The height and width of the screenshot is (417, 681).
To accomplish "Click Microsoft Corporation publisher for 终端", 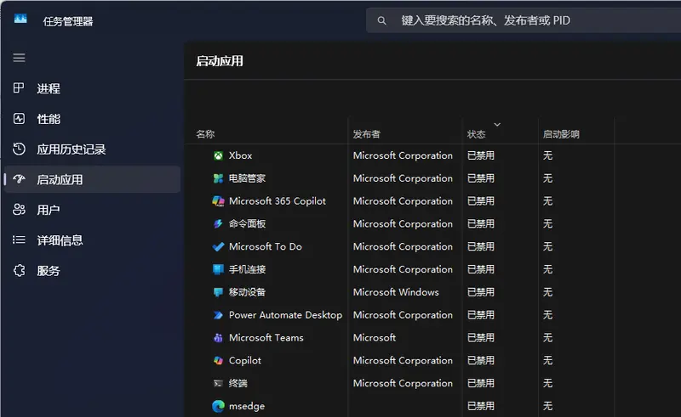I will tap(403, 383).
